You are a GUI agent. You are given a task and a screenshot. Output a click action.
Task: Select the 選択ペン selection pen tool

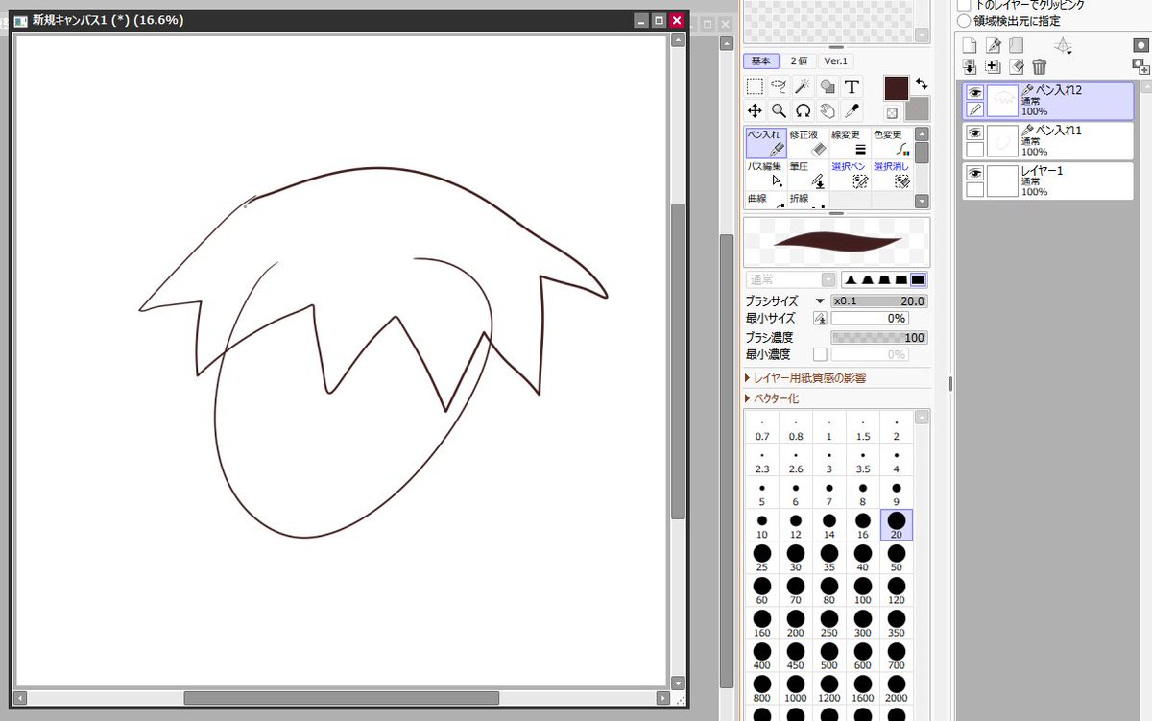tap(851, 175)
